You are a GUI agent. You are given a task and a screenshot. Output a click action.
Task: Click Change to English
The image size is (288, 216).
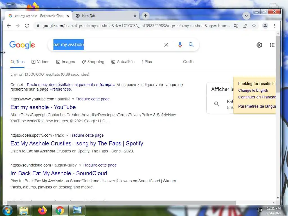coord(253,90)
